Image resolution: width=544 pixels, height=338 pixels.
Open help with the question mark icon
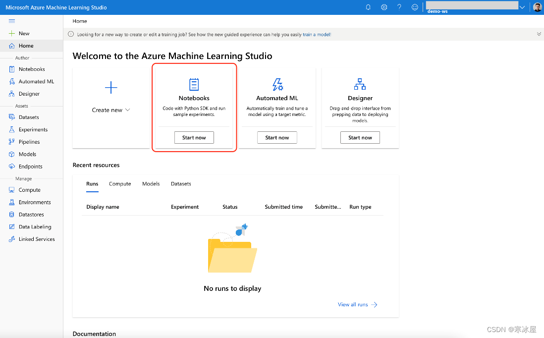(x=399, y=7)
